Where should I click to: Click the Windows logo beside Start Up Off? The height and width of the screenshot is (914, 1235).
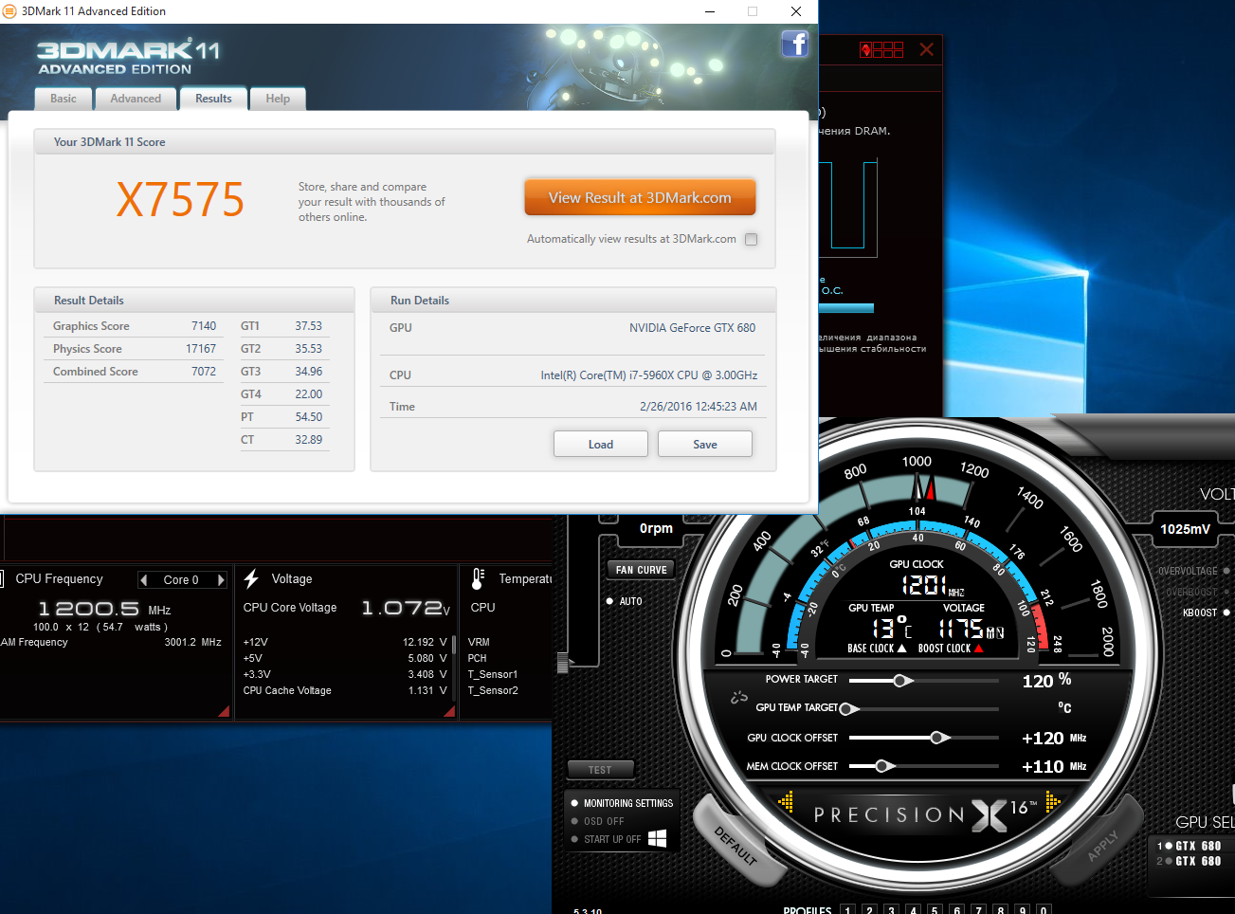pos(657,838)
